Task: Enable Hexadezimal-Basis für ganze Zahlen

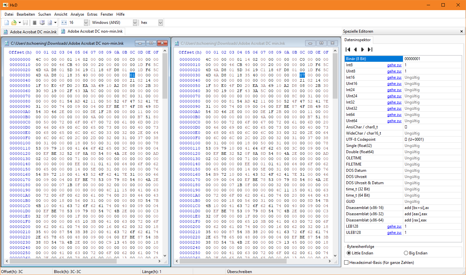Action: tap(345, 262)
